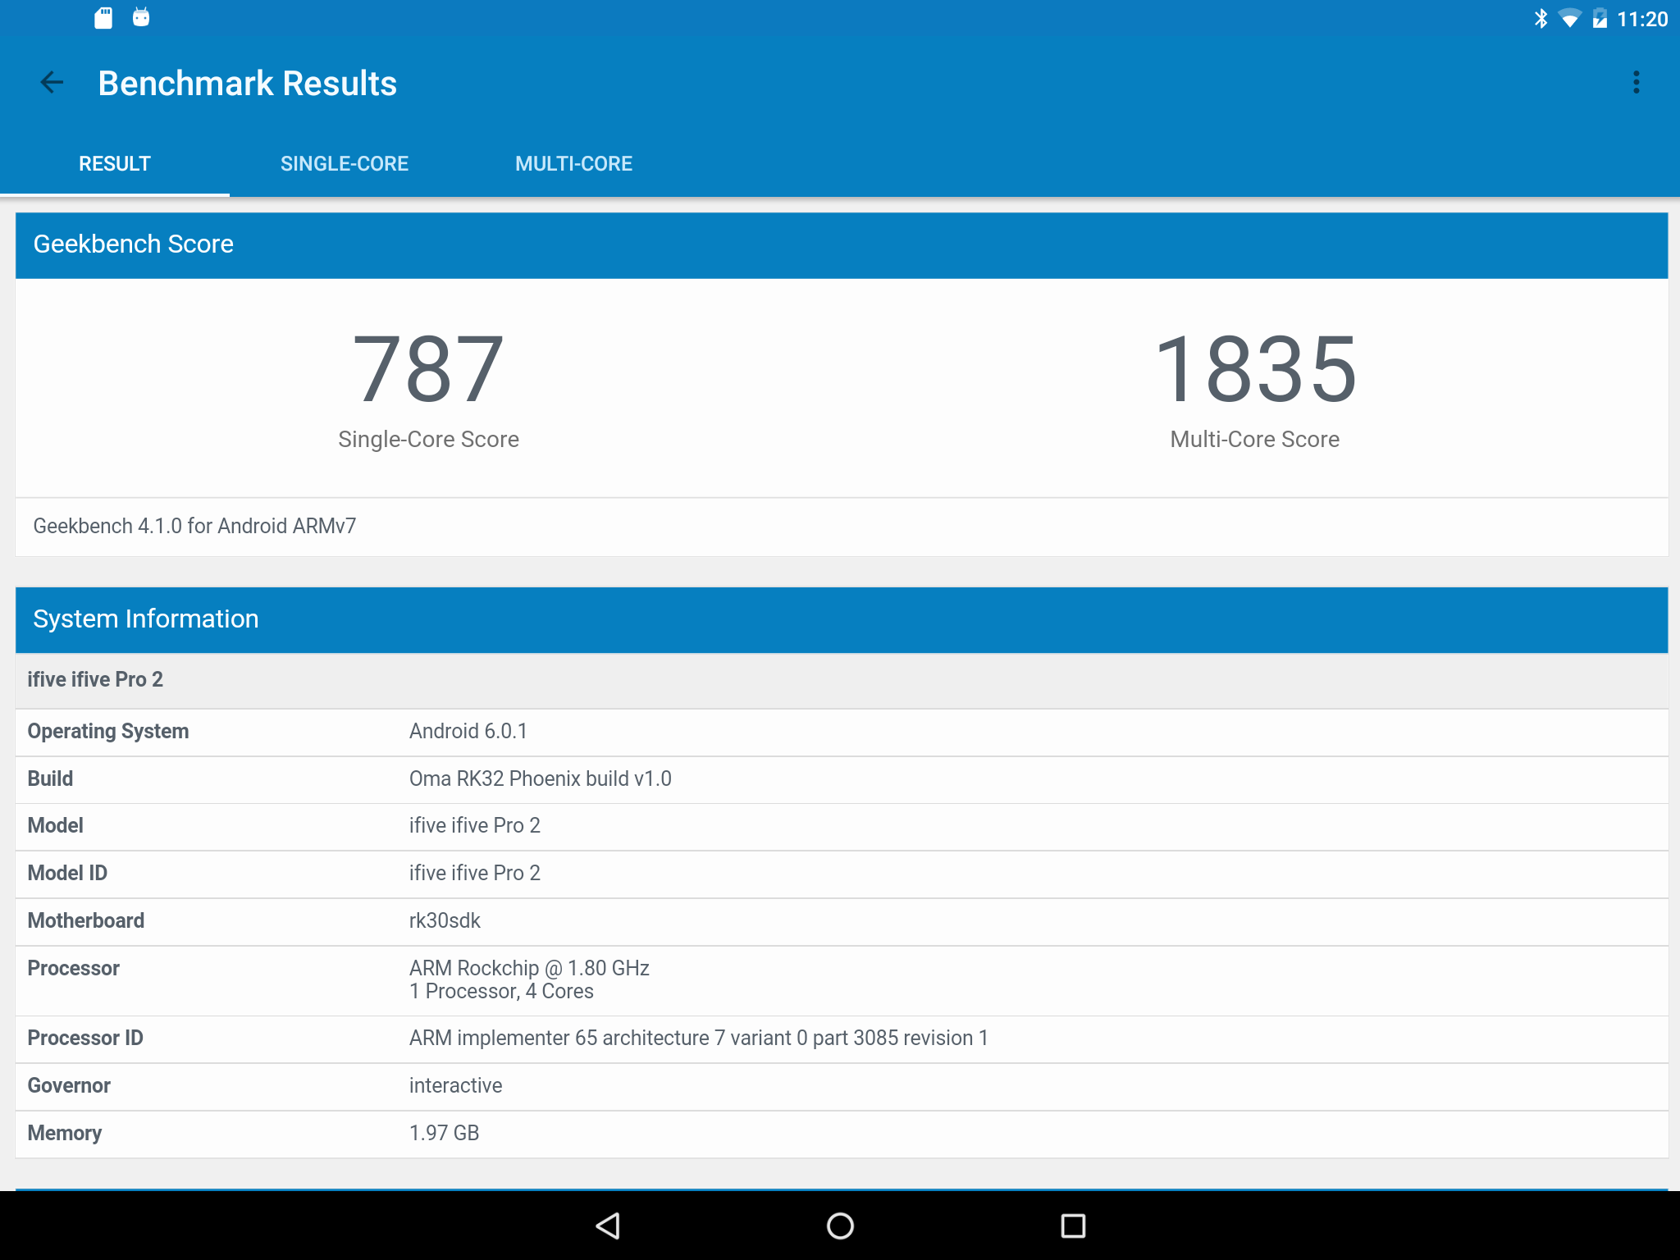The image size is (1680, 1260).
Task: Tap the Android 6.0.1 value
Action: pyautogui.click(x=468, y=731)
